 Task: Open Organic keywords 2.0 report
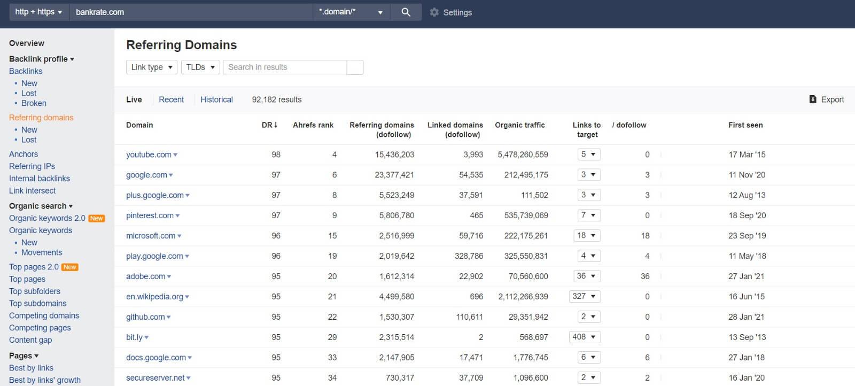pyautogui.click(x=47, y=218)
